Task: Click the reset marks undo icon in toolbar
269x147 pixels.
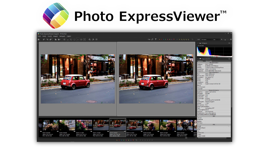Action: click(x=192, y=40)
